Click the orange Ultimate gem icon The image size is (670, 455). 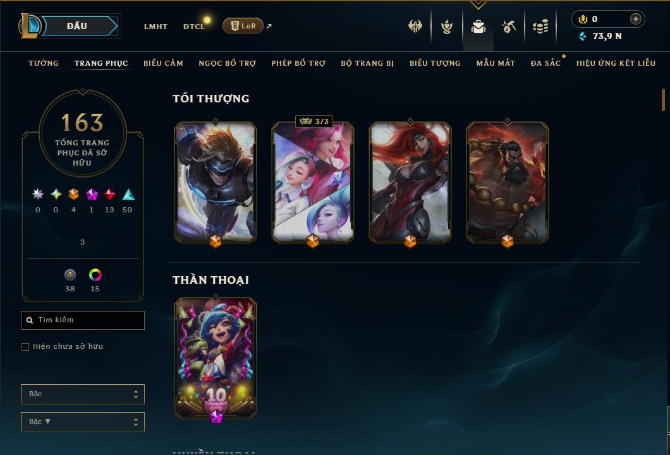73,195
